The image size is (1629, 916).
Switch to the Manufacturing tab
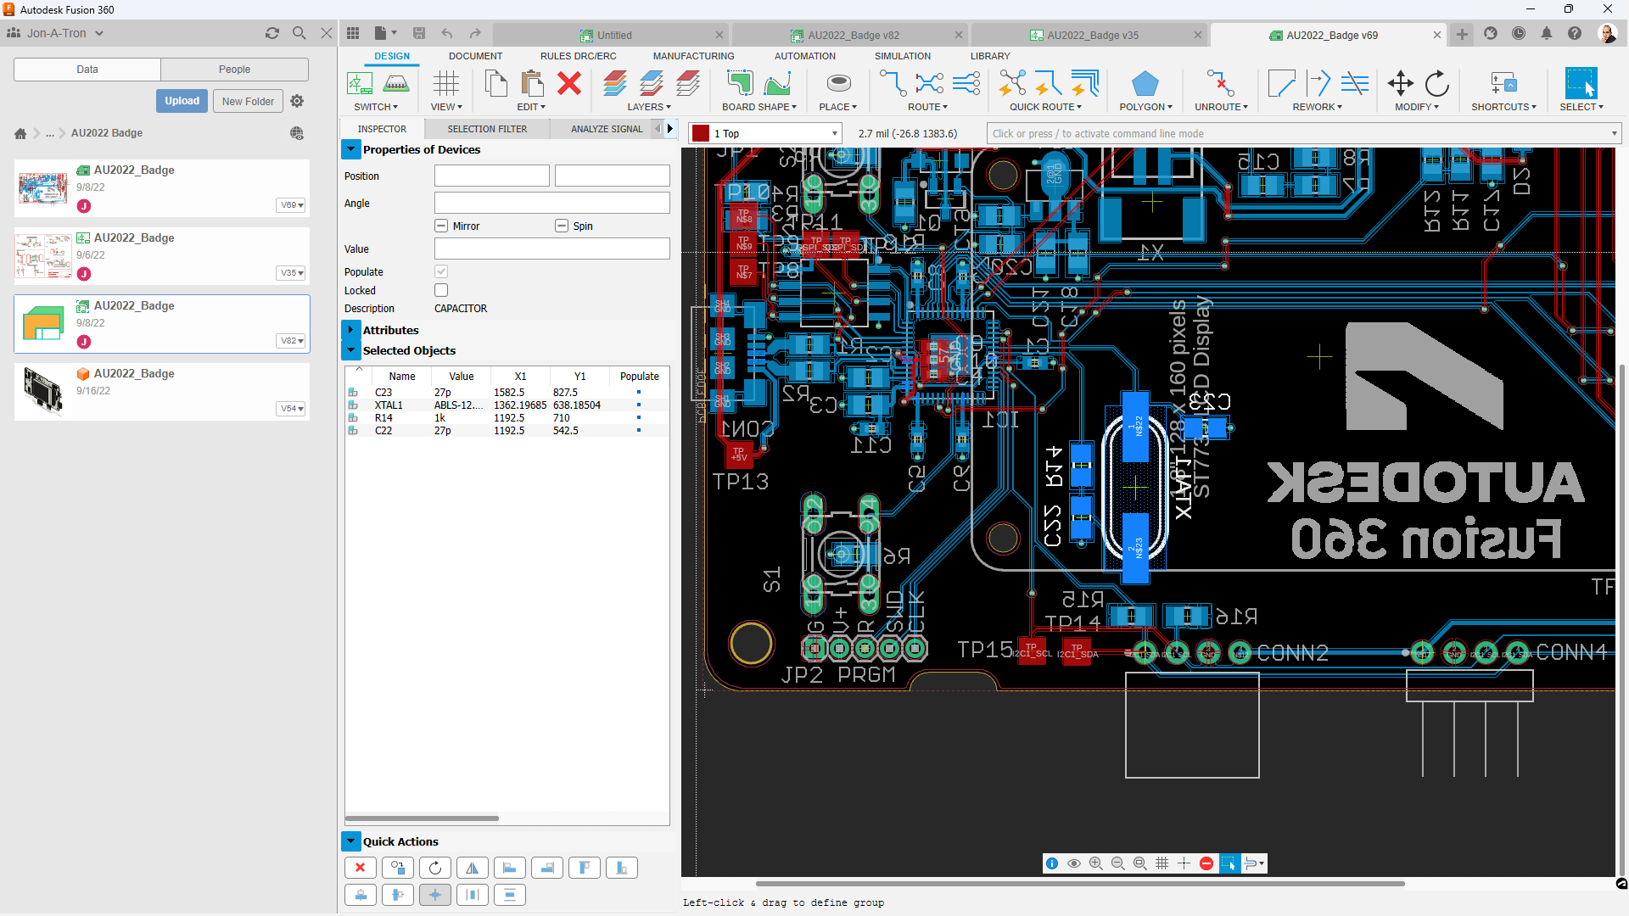[x=693, y=56]
